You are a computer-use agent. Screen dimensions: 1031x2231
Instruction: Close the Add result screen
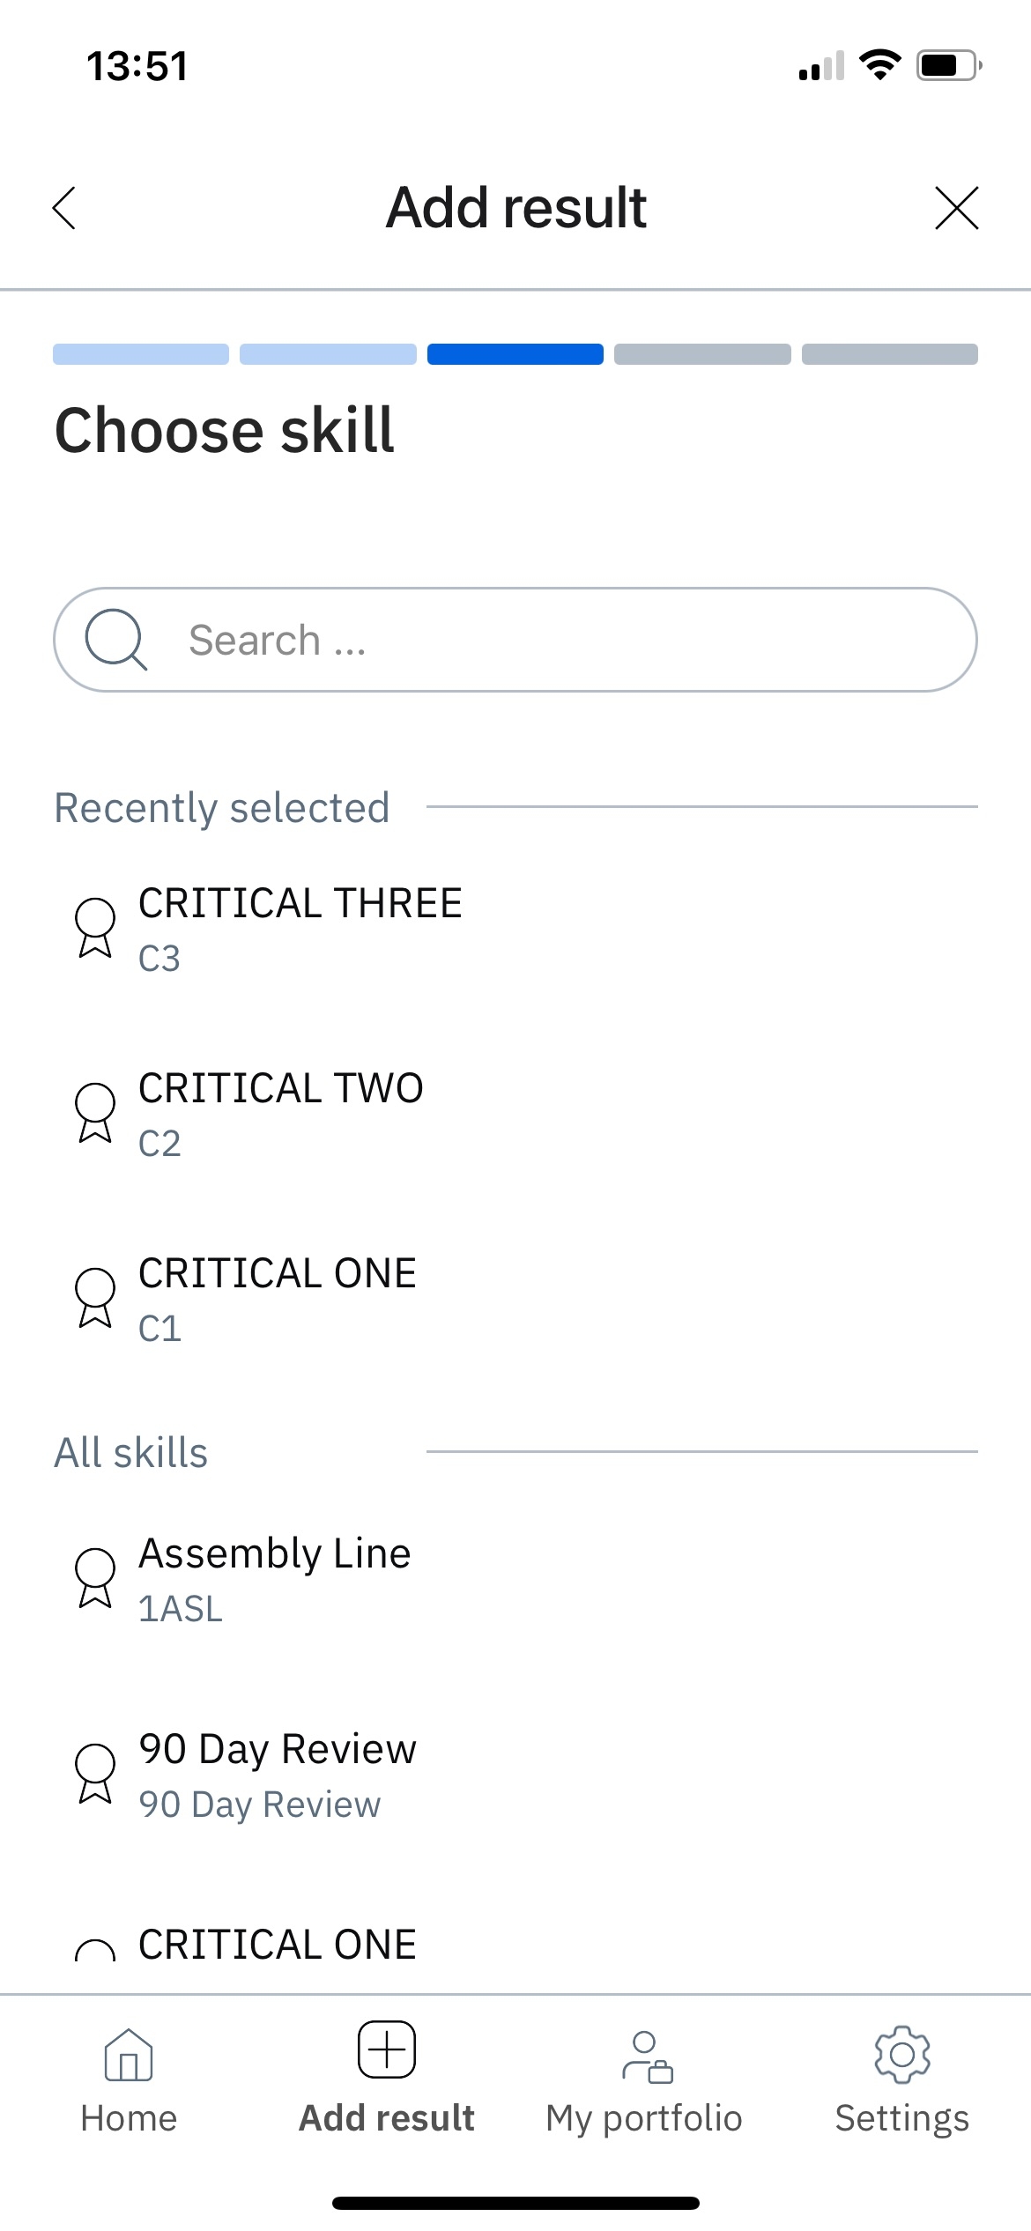[956, 208]
